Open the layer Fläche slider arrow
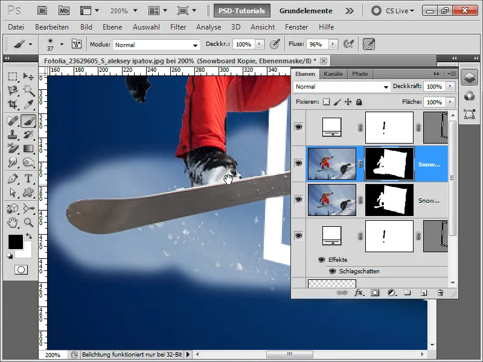The height and width of the screenshot is (362, 483). pyautogui.click(x=450, y=102)
